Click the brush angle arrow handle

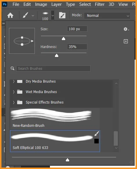tap(32, 41)
